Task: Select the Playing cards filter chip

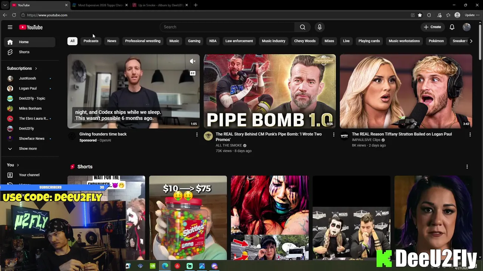Action: click(369, 41)
